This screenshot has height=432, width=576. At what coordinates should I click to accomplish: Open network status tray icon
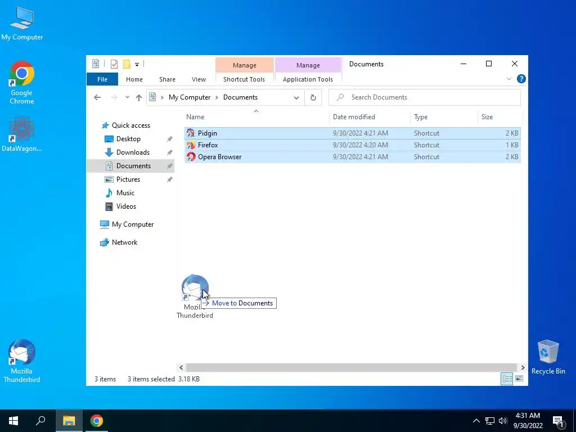490,421
